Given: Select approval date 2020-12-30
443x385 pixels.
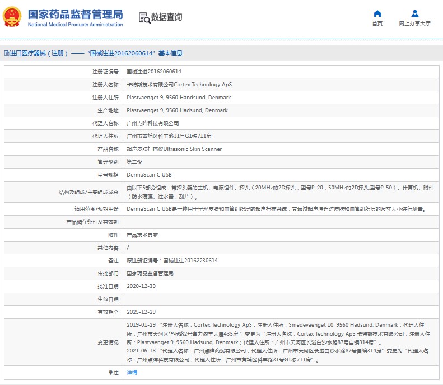Looking at the screenshot, I should point(141,286).
